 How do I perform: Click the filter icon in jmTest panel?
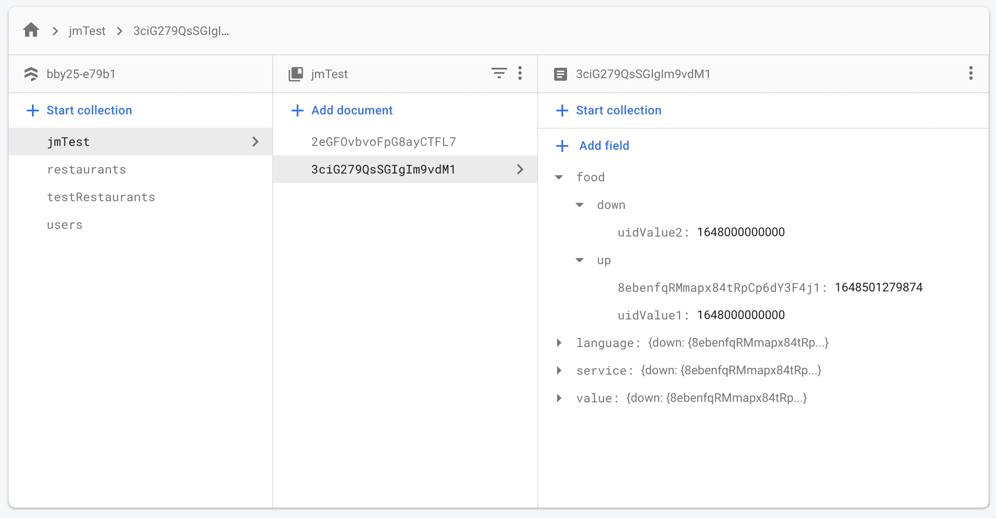(499, 73)
